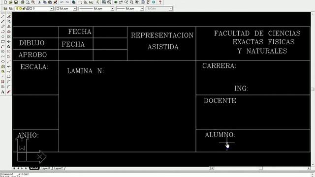Toggle layer 0 on/off lightbulb
Viewport: 315px width, 177px height.
click(x=17, y=8)
